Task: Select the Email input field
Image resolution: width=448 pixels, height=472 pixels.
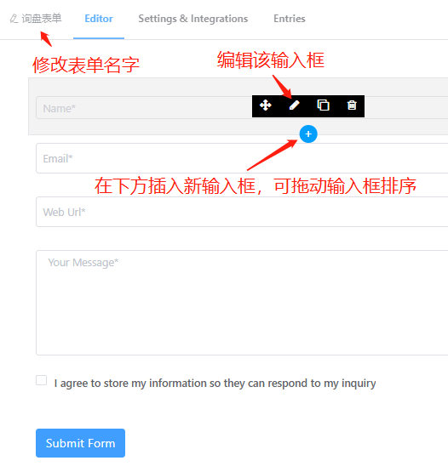Action: [242, 158]
